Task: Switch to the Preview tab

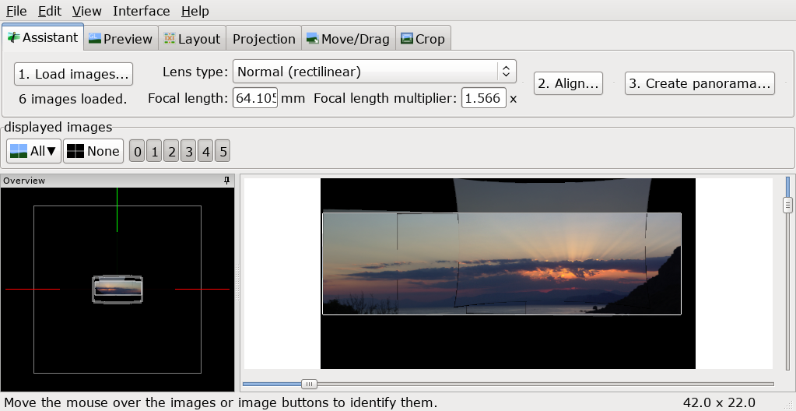Action: click(x=121, y=39)
